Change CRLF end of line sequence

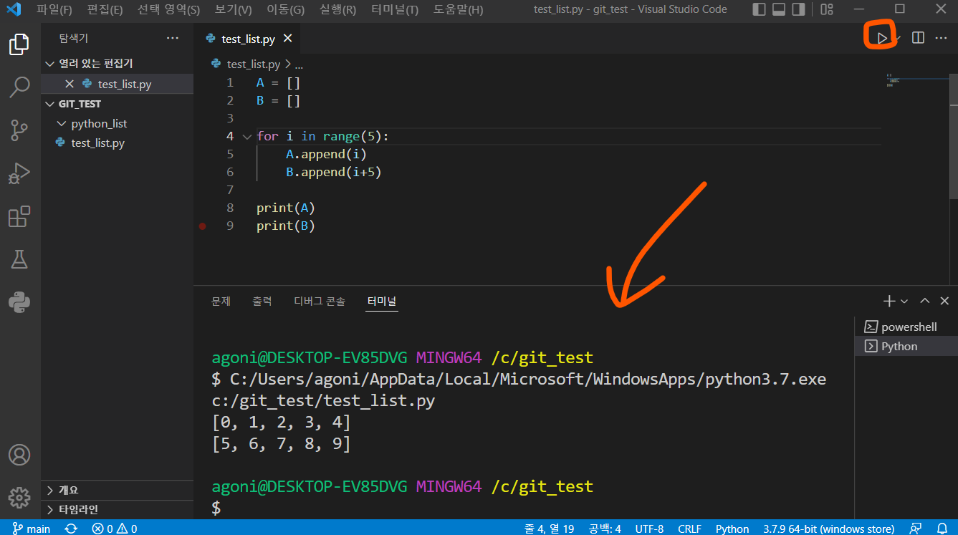(689, 529)
